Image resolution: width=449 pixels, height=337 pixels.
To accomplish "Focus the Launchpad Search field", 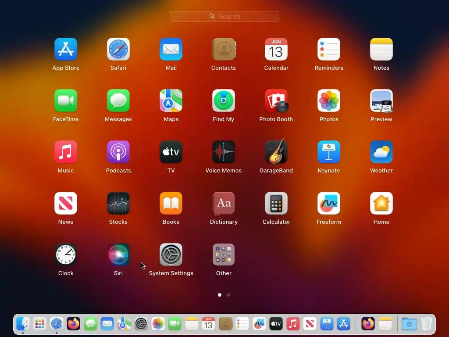I will pos(224,16).
